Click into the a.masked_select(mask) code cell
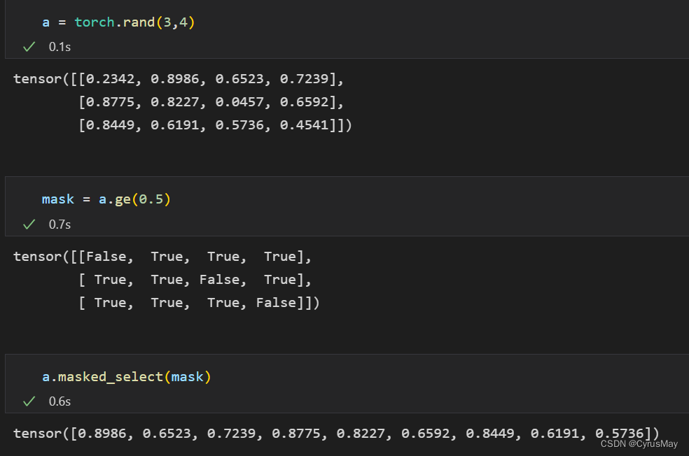This screenshot has height=456, width=689. click(x=350, y=378)
